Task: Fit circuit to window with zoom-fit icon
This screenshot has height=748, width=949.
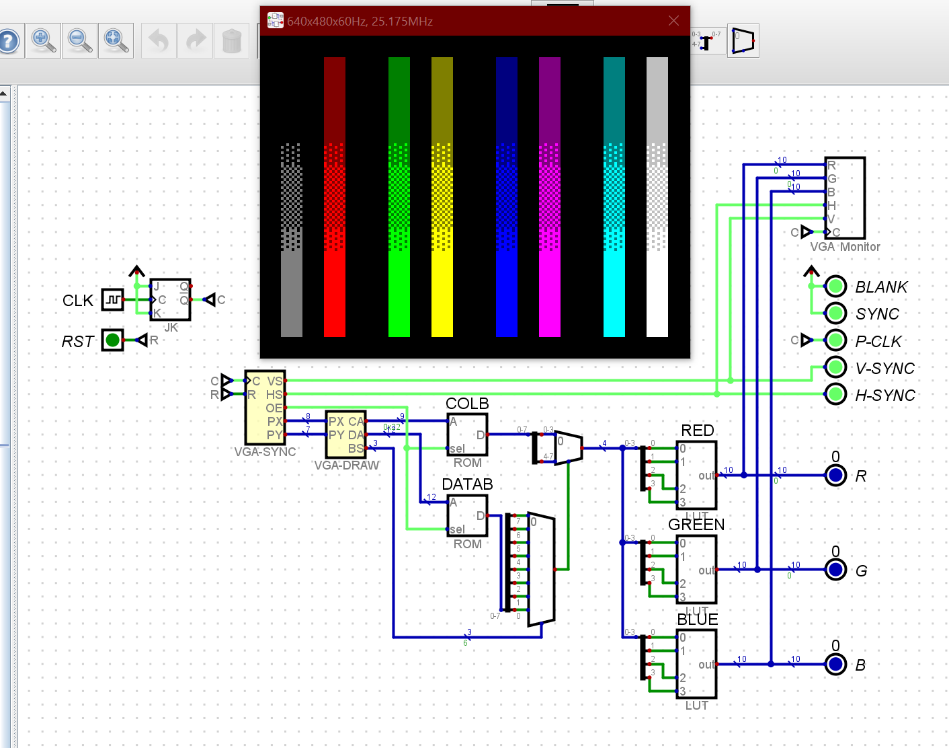Action: point(116,41)
